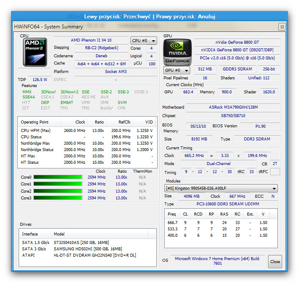Click the 667 MHz module clock field
299x283 pixels.
pos(237,196)
